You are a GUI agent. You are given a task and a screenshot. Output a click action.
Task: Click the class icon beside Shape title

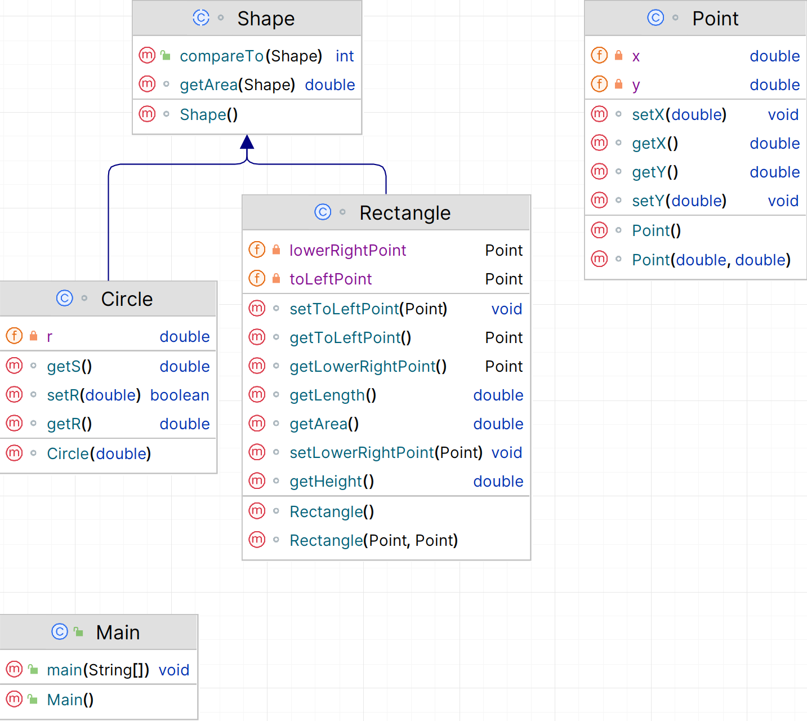coord(200,18)
